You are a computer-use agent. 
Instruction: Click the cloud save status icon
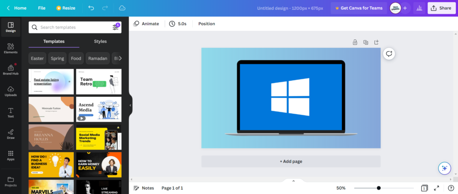click(122, 8)
